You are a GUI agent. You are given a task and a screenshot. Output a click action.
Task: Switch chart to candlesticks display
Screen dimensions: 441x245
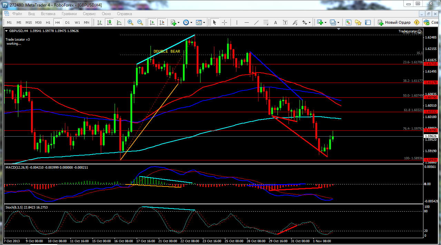coord(109,22)
